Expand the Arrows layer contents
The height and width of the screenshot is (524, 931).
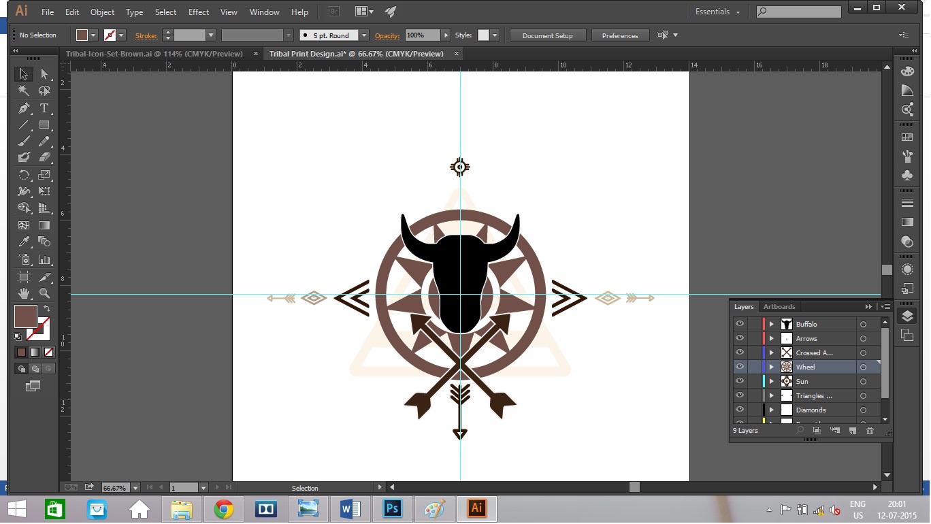[x=772, y=339]
